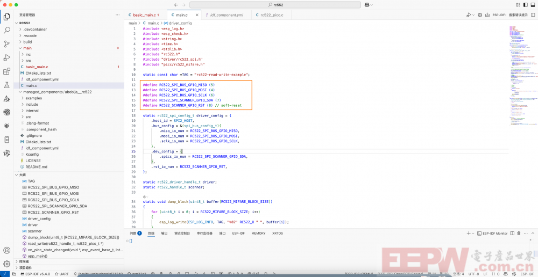Open the CMake view in activity bar

(x=6, y=99)
